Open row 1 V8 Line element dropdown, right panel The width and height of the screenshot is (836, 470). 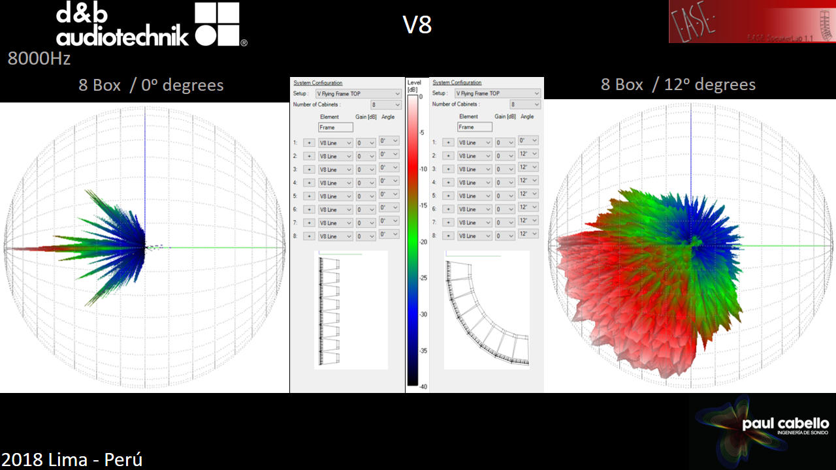tap(475, 142)
